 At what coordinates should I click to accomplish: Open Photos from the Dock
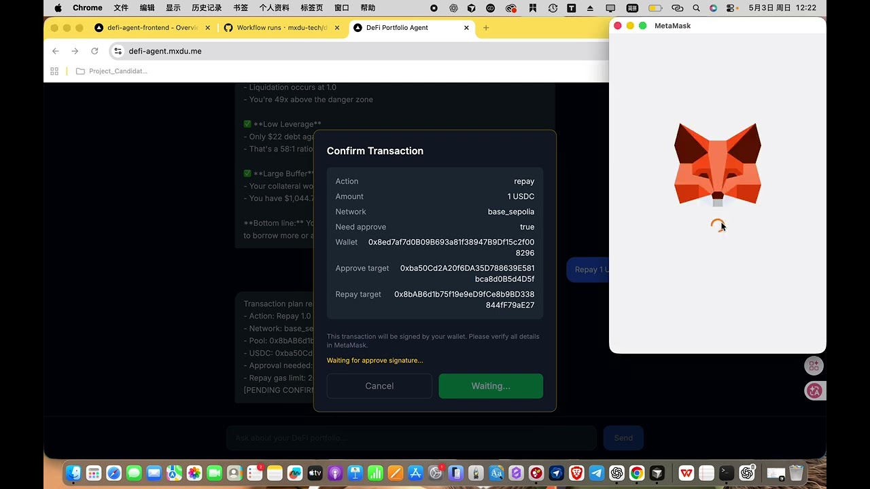coord(194,473)
